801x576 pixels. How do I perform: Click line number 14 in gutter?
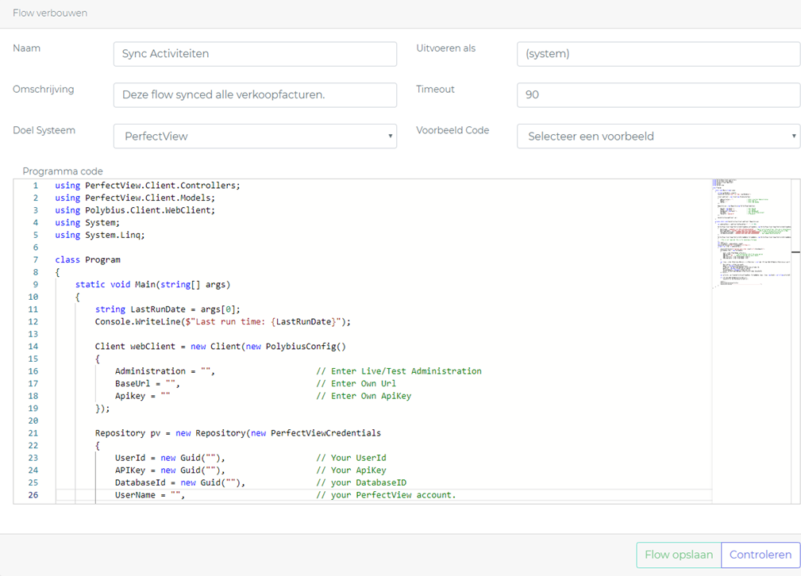click(33, 347)
